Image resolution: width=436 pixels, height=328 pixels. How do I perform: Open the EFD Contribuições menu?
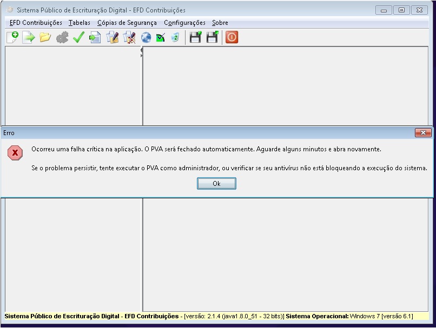tap(36, 23)
